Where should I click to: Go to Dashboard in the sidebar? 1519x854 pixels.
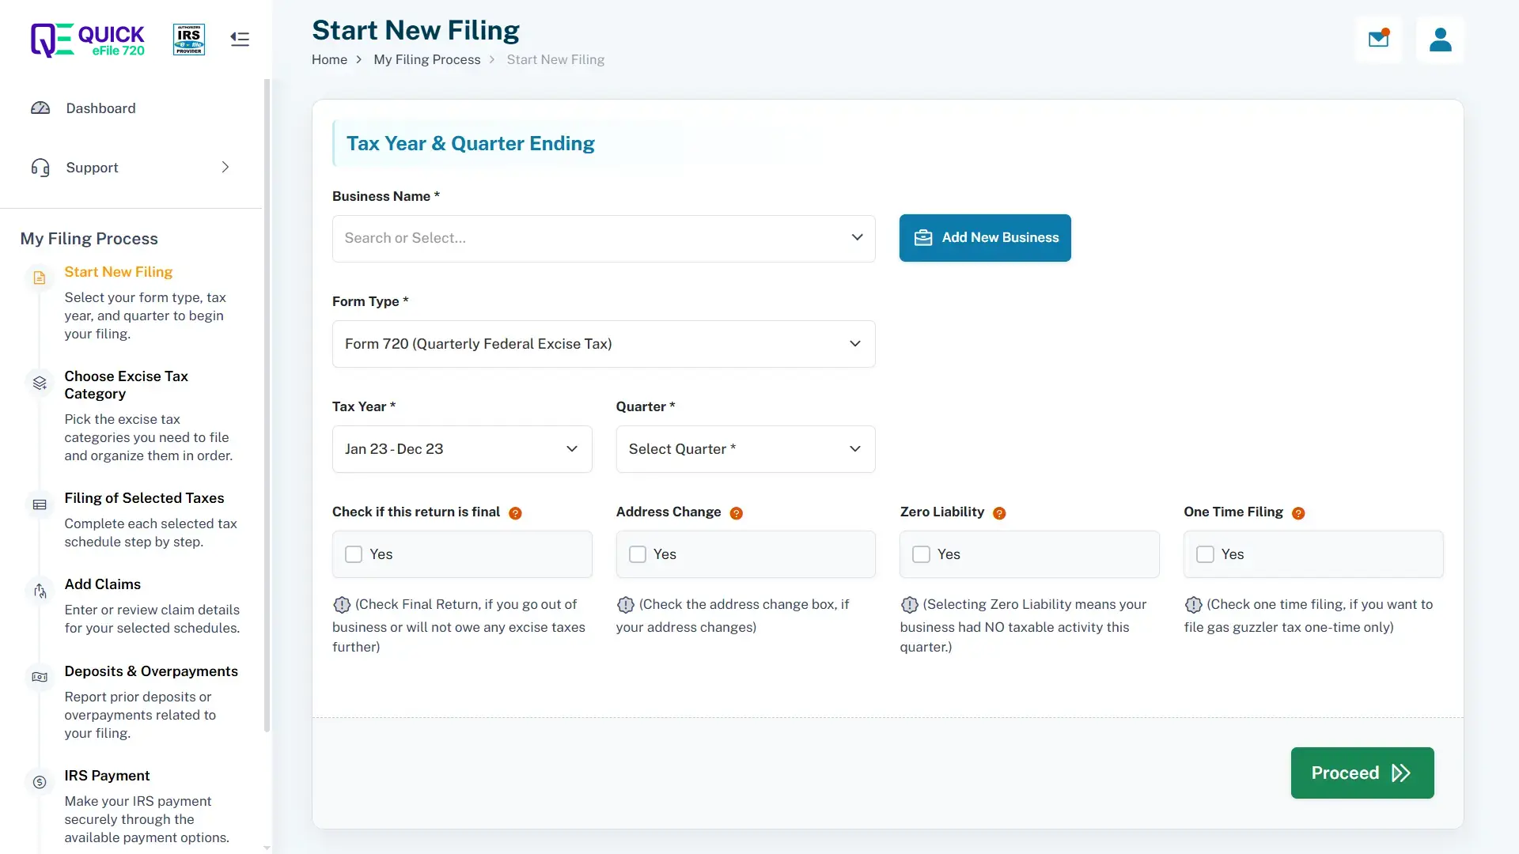point(100,108)
